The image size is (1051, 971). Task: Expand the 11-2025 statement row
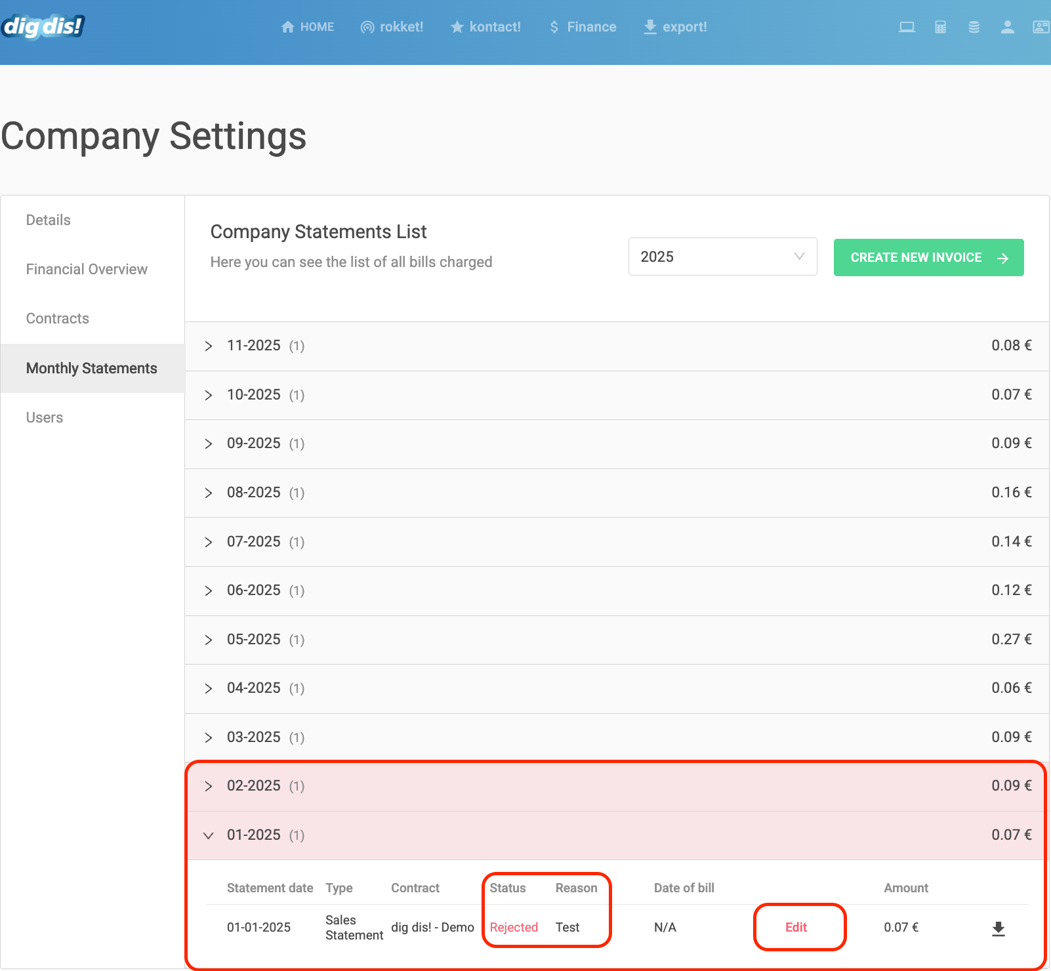coord(617,346)
